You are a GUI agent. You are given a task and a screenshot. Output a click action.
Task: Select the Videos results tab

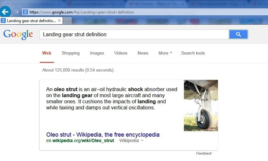[121, 53]
